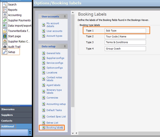The width and height of the screenshot is (160, 137).
Task: Click the Data import/export icon
Action: (5, 26)
